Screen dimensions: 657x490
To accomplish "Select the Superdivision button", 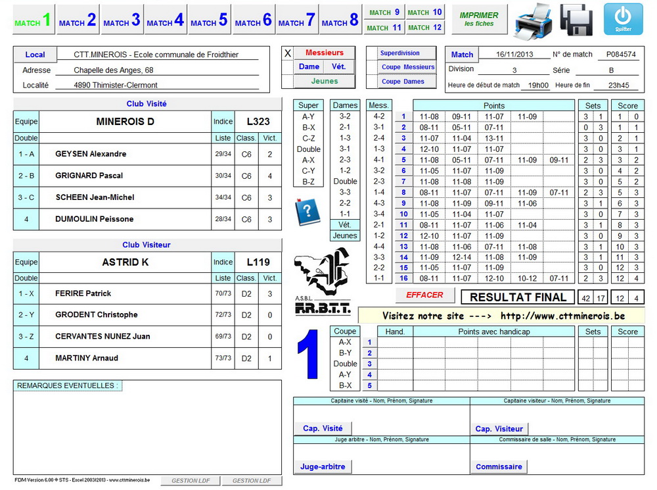I will 399,53.
